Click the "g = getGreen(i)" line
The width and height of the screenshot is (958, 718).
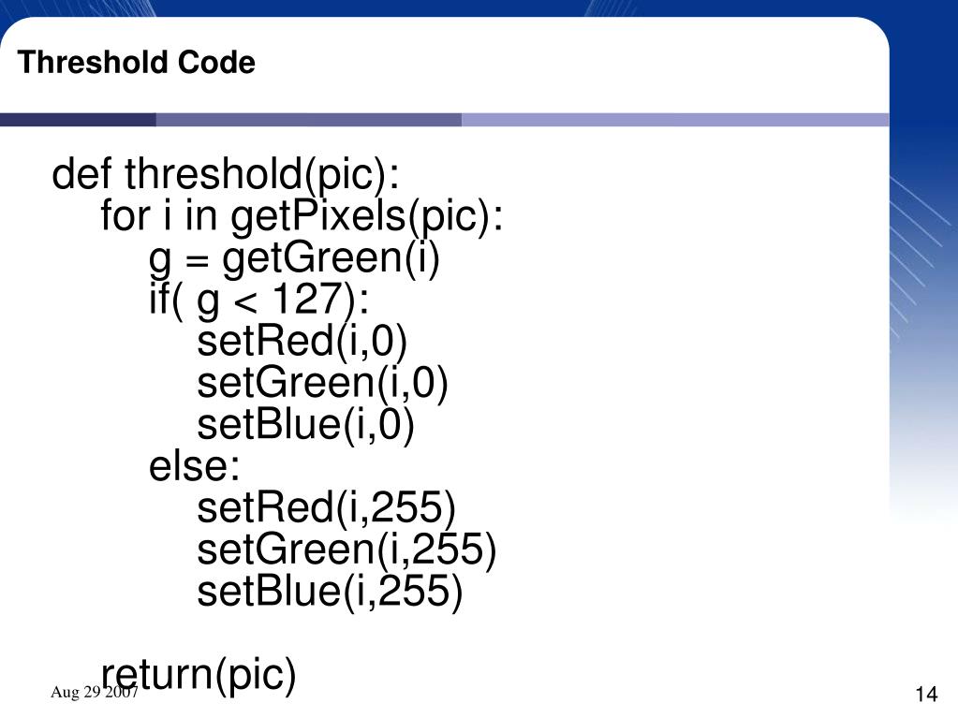click(x=294, y=259)
